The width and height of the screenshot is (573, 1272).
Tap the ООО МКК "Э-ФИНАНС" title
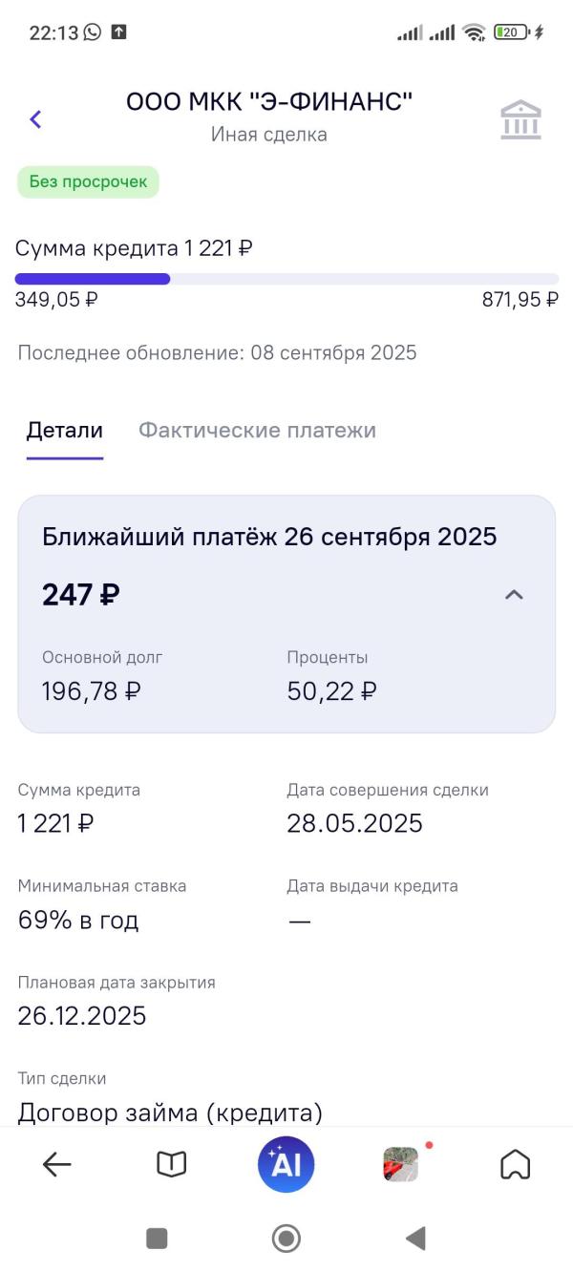tap(269, 102)
